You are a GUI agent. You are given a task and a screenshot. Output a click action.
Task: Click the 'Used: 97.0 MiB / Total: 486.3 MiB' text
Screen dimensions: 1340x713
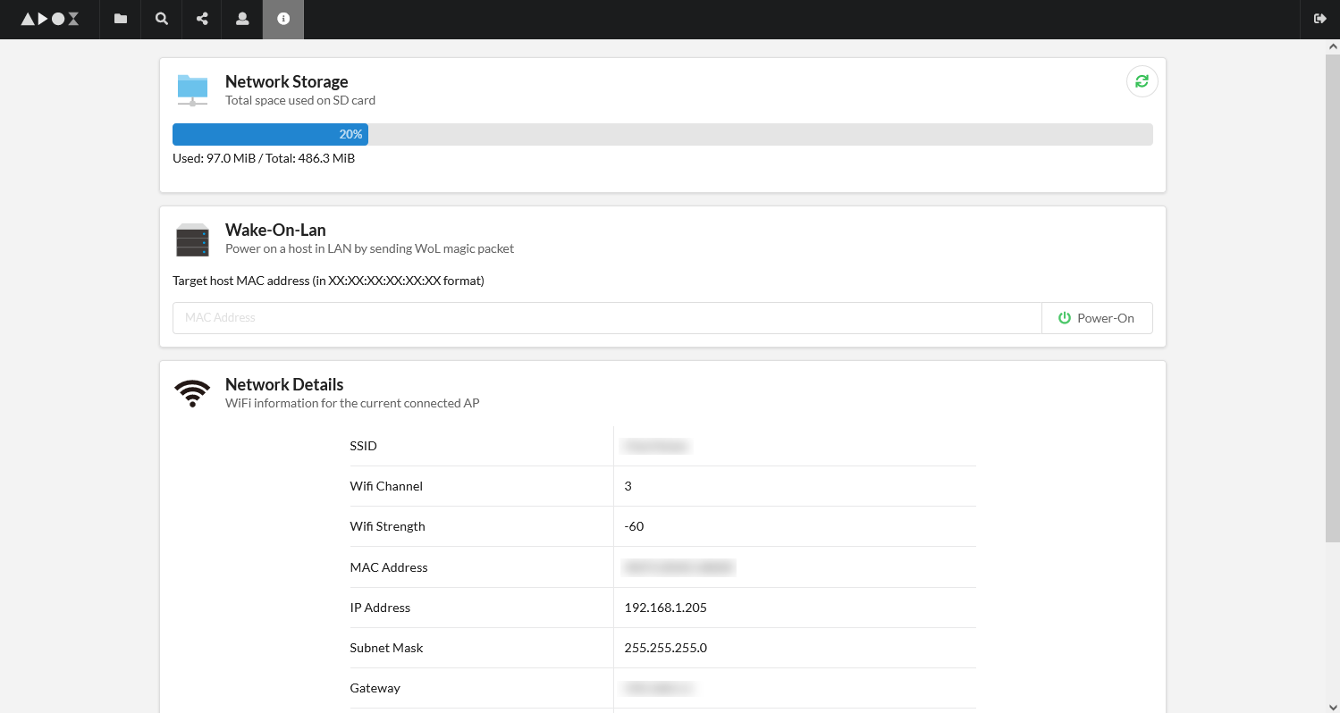pyautogui.click(x=264, y=158)
